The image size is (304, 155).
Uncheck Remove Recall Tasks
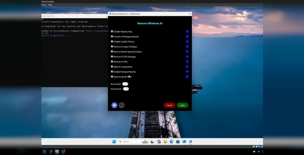point(112,77)
